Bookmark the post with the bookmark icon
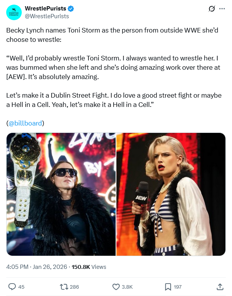This screenshot has height=296, width=232. tap(168, 287)
